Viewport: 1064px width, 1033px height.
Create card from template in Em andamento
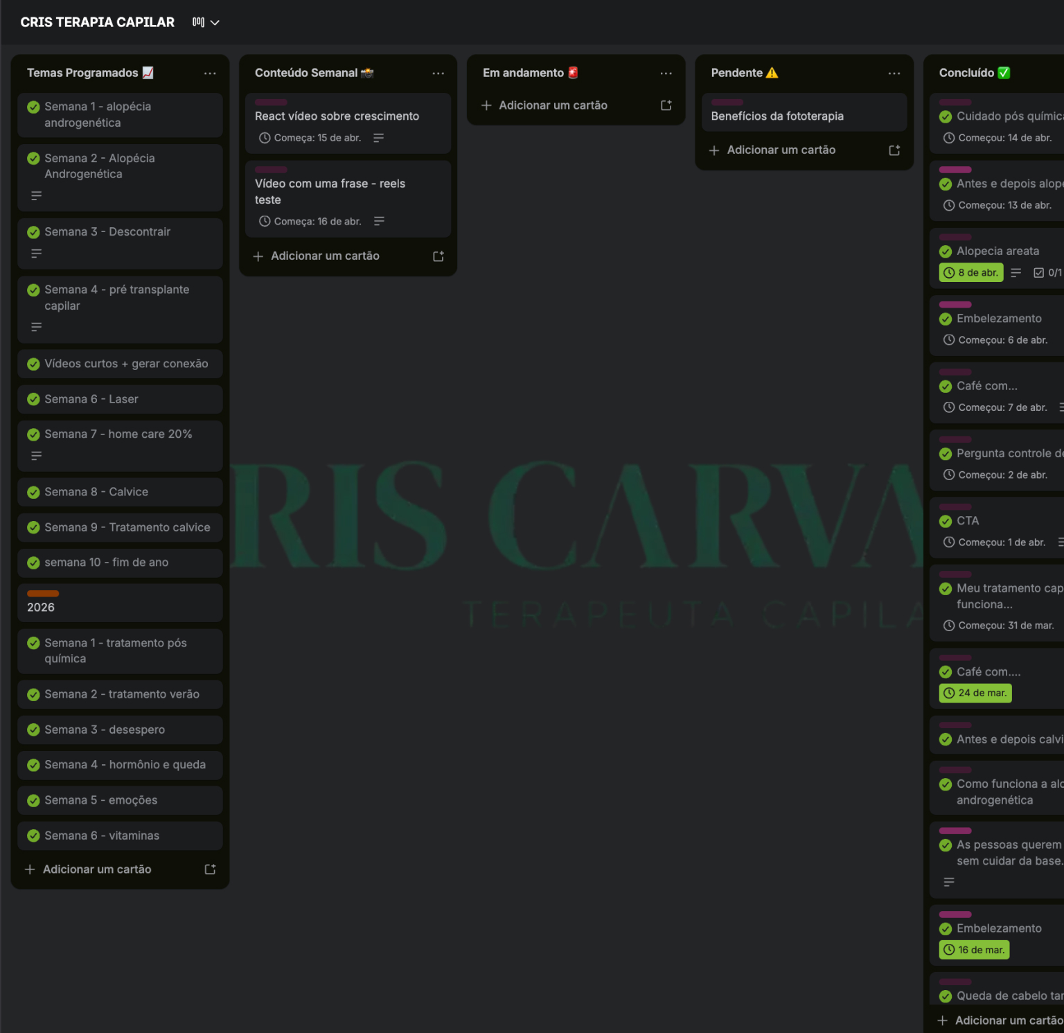pyautogui.click(x=666, y=105)
